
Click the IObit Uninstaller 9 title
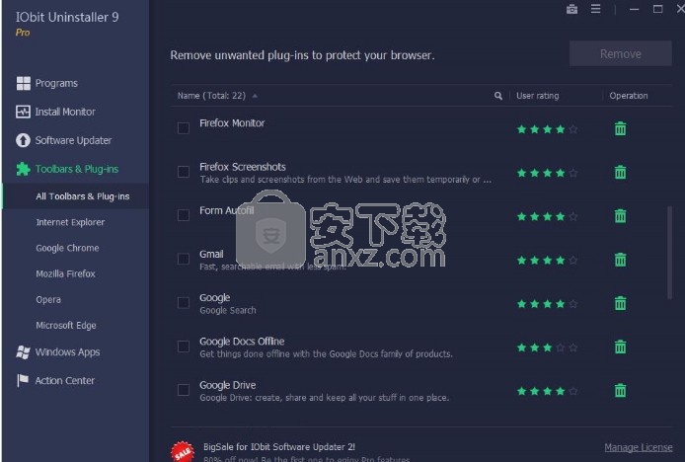click(x=67, y=17)
